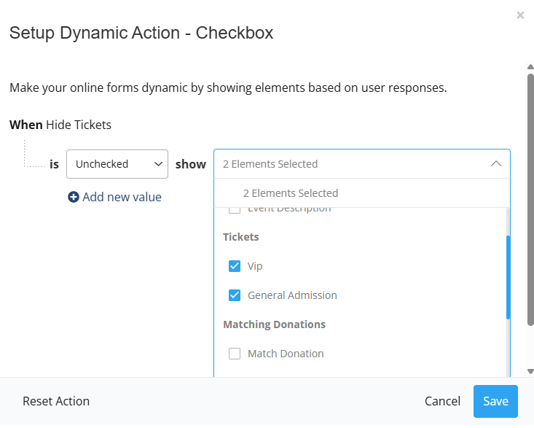Collapse the elements list using the chevron
The image size is (534, 428).
pos(495,164)
